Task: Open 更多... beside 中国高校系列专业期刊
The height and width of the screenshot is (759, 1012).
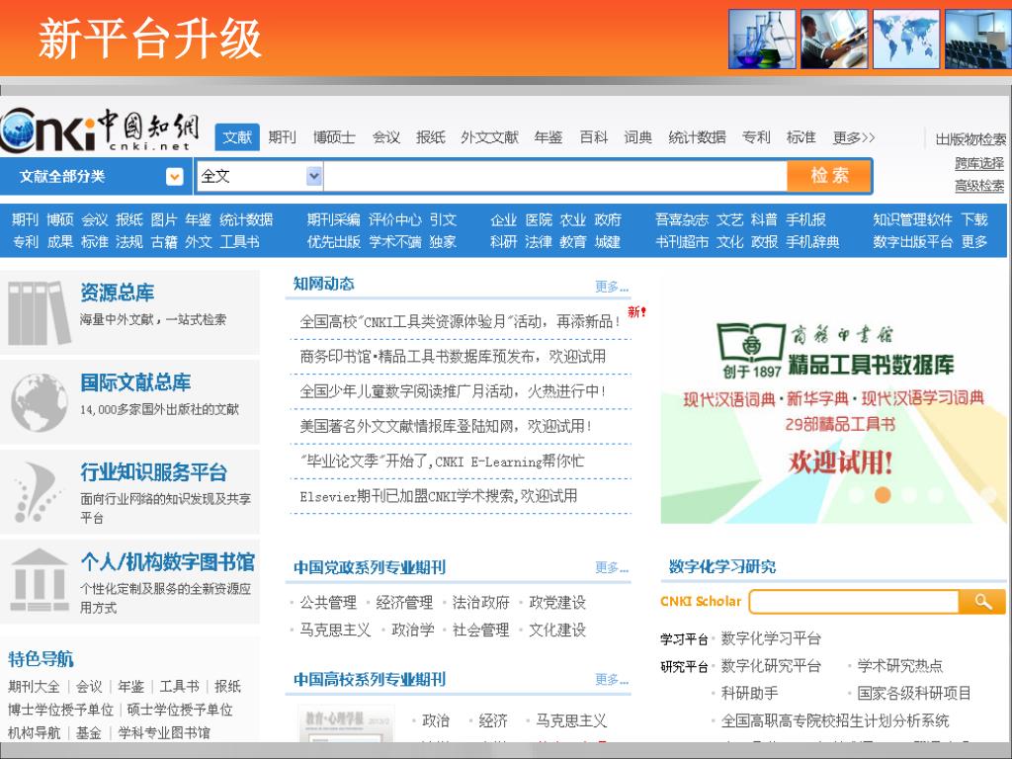Action: 611,680
